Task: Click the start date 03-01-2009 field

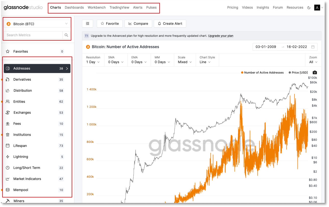Action: (x=266, y=47)
